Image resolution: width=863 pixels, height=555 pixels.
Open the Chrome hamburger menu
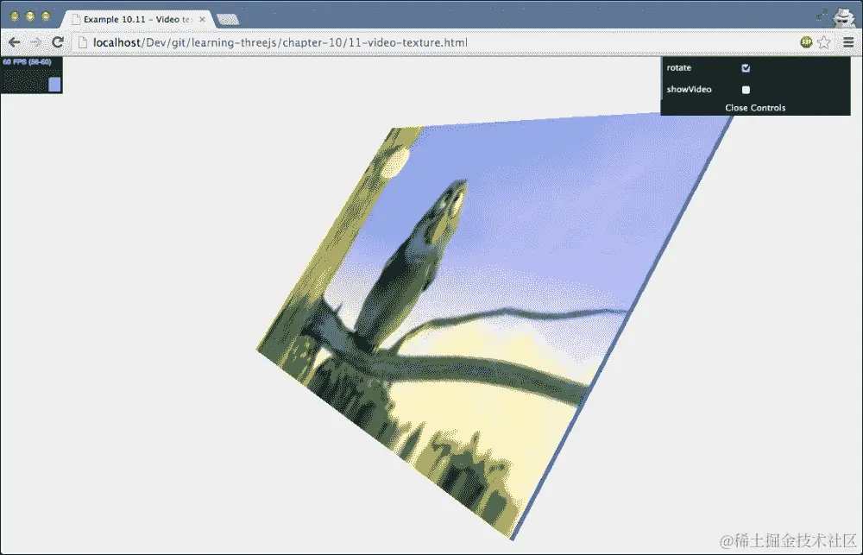848,42
